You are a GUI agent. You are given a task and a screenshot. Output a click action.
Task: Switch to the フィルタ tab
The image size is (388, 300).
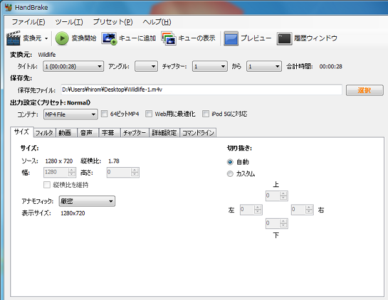point(44,133)
